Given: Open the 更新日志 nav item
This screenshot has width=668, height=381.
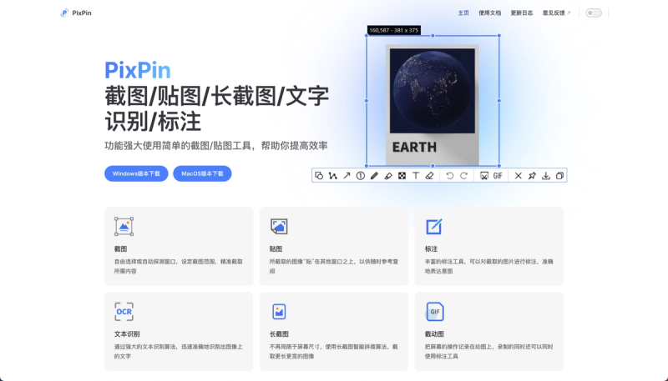Looking at the screenshot, I should (x=522, y=13).
